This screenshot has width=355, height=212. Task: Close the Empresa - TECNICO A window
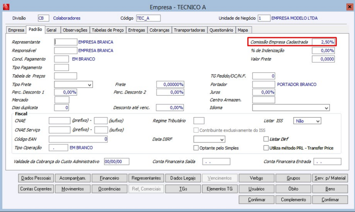(350, 7)
